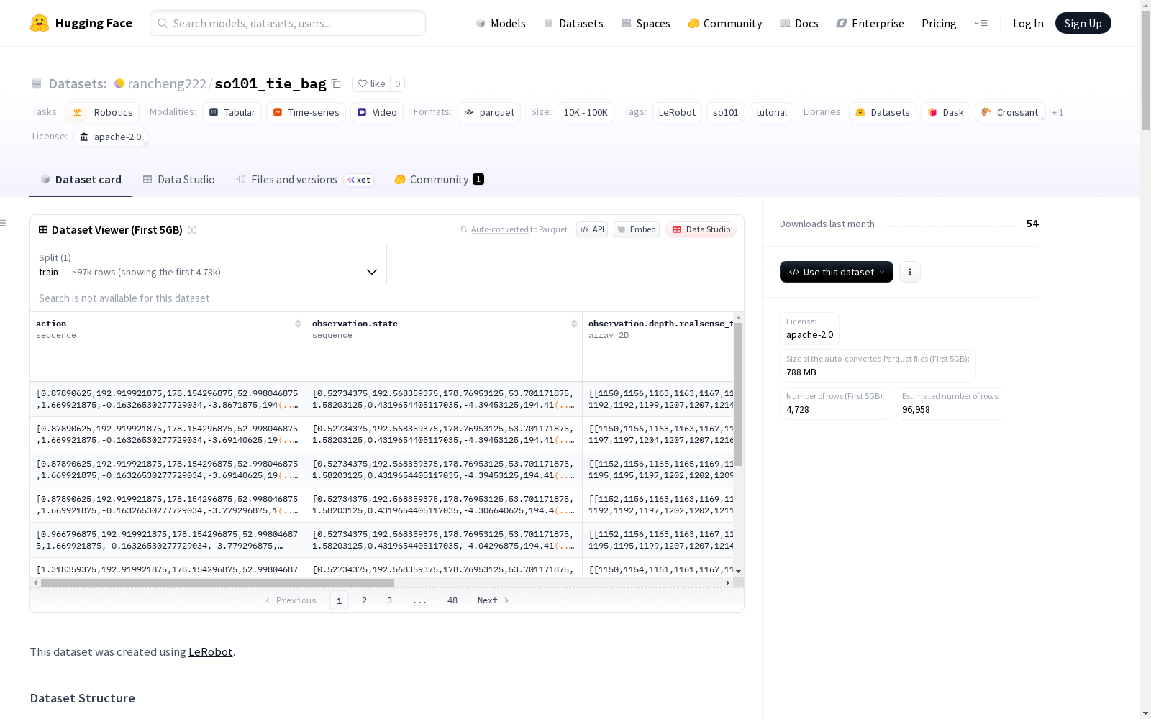1151x719 pixels.
Task: Click the vertical table scrollbar
Action: [738, 394]
